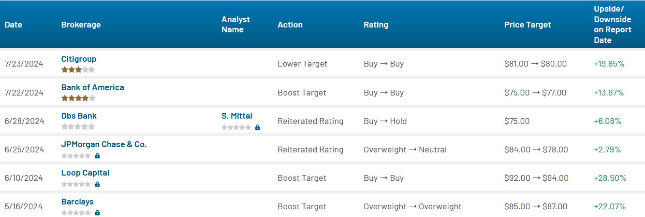
Task: Sort by the Price Target column header
Action: (x=528, y=25)
